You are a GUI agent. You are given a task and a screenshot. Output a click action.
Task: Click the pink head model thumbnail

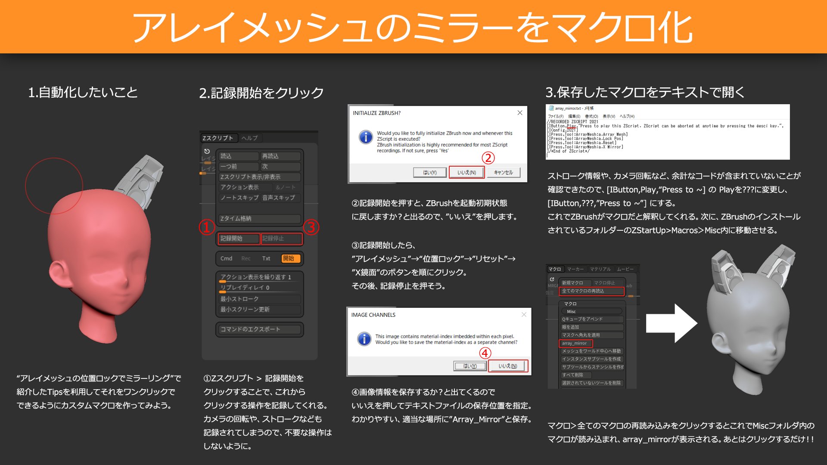(x=101, y=258)
